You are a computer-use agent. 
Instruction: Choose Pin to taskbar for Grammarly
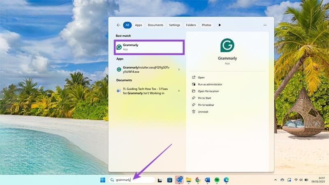click(x=206, y=105)
